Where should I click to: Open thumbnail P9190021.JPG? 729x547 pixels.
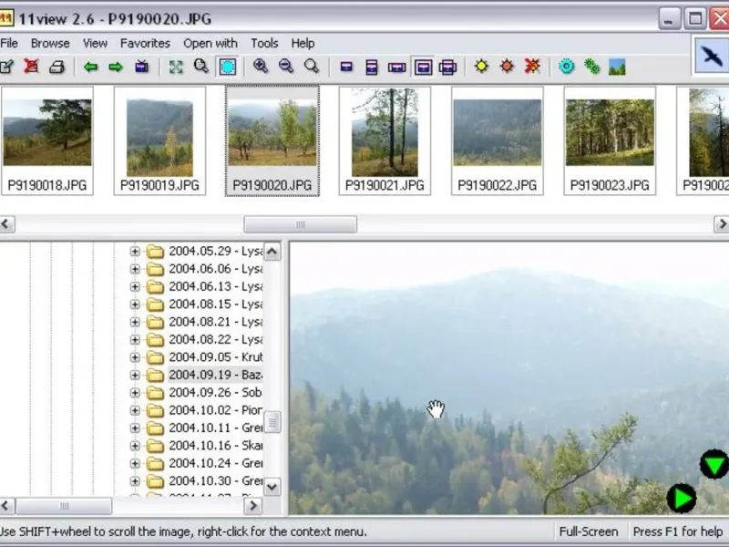[x=385, y=140]
